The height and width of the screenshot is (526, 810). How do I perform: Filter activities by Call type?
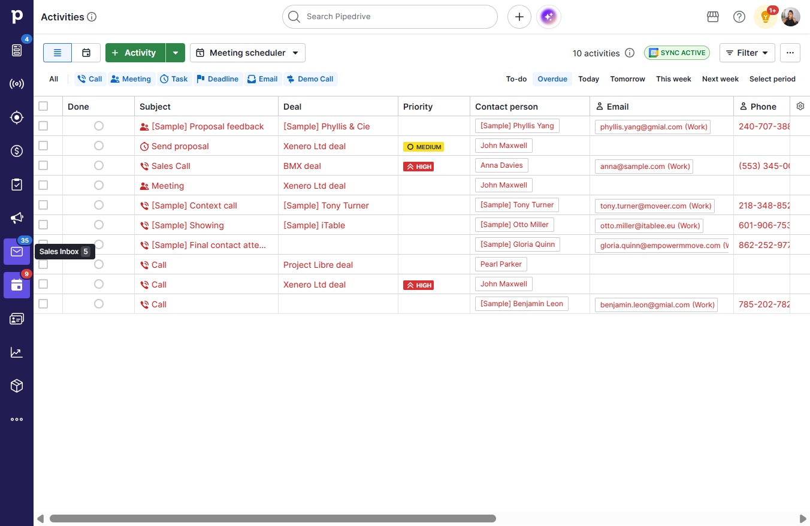tap(90, 79)
